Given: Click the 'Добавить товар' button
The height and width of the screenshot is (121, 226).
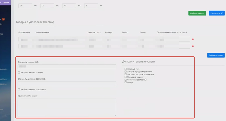Looking at the screenshot, I should click(216, 55).
